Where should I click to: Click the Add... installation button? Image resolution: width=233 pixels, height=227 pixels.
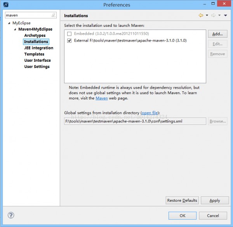click(x=217, y=34)
